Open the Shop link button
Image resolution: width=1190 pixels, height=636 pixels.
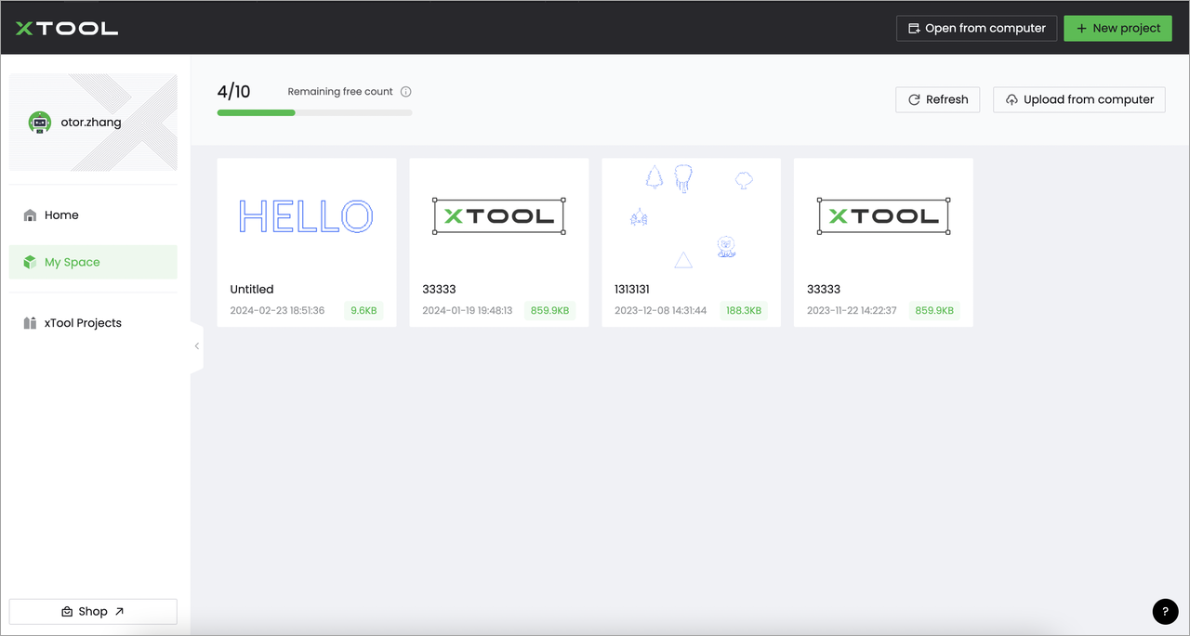point(93,611)
